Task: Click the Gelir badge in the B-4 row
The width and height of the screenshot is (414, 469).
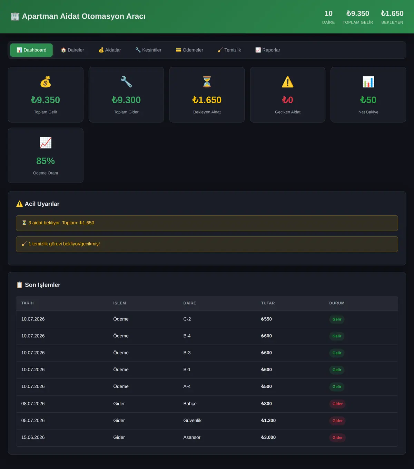Action: (x=337, y=336)
